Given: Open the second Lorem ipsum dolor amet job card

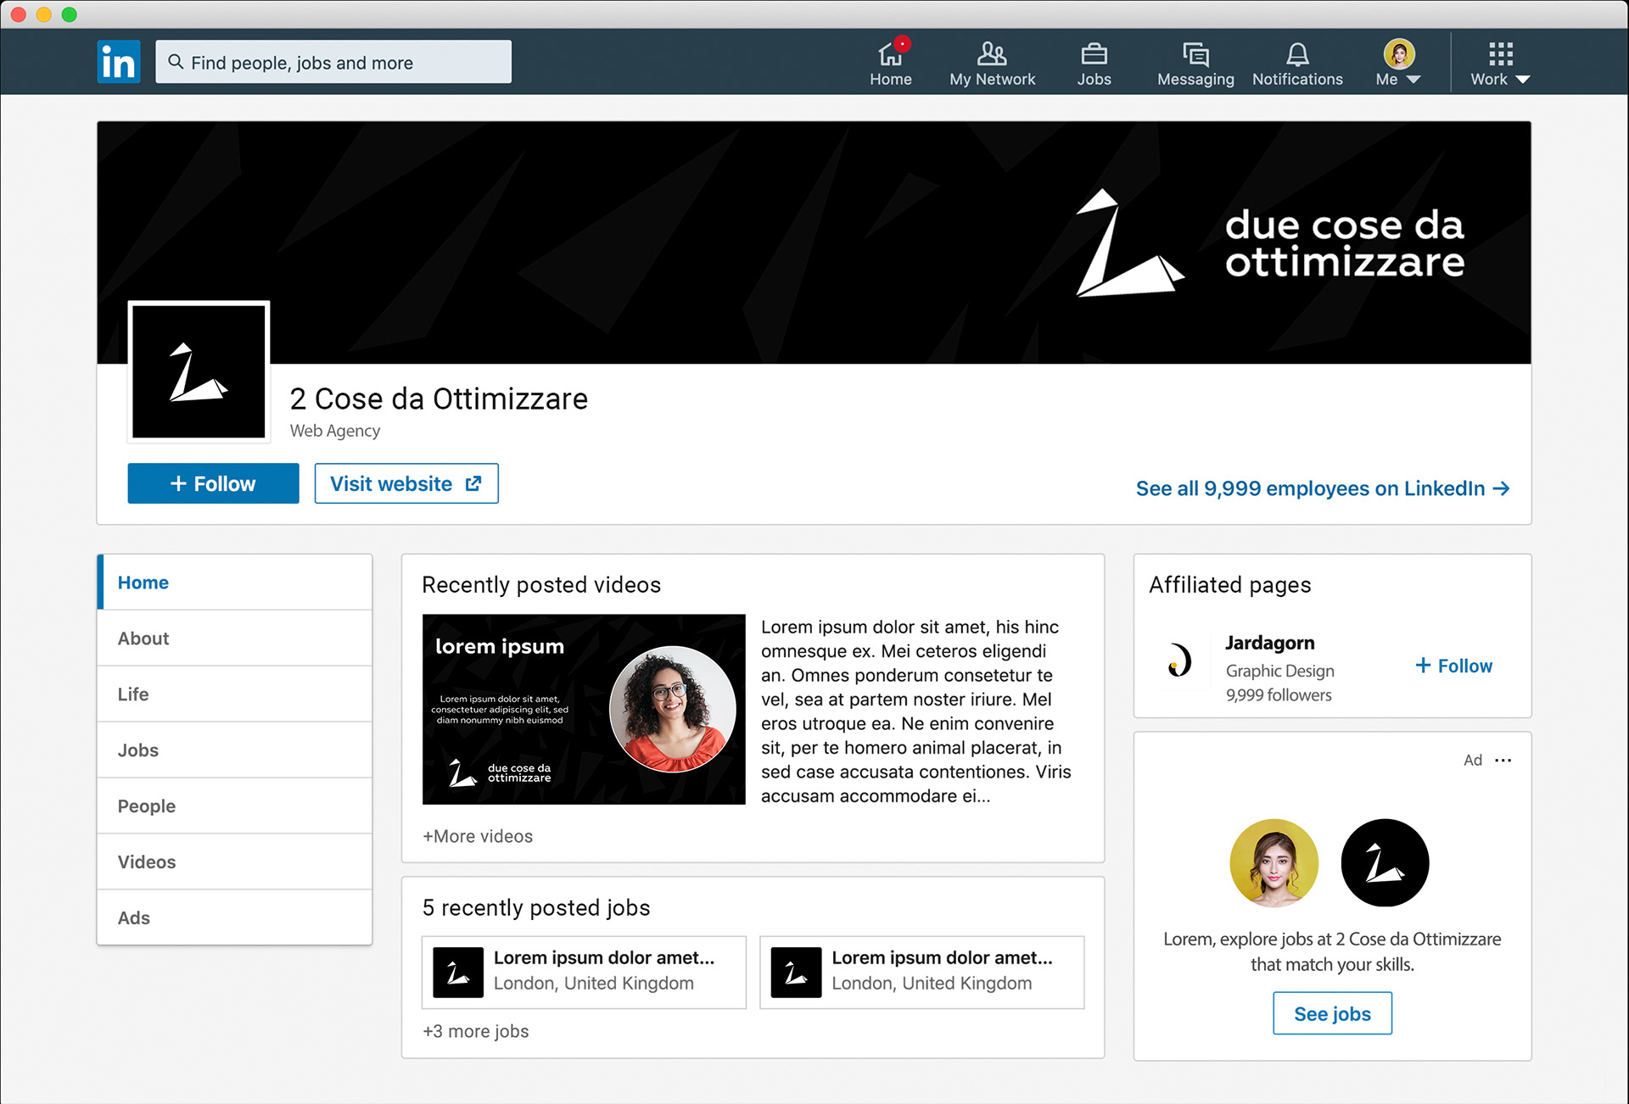Looking at the screenshot, I should coord(922,972).
